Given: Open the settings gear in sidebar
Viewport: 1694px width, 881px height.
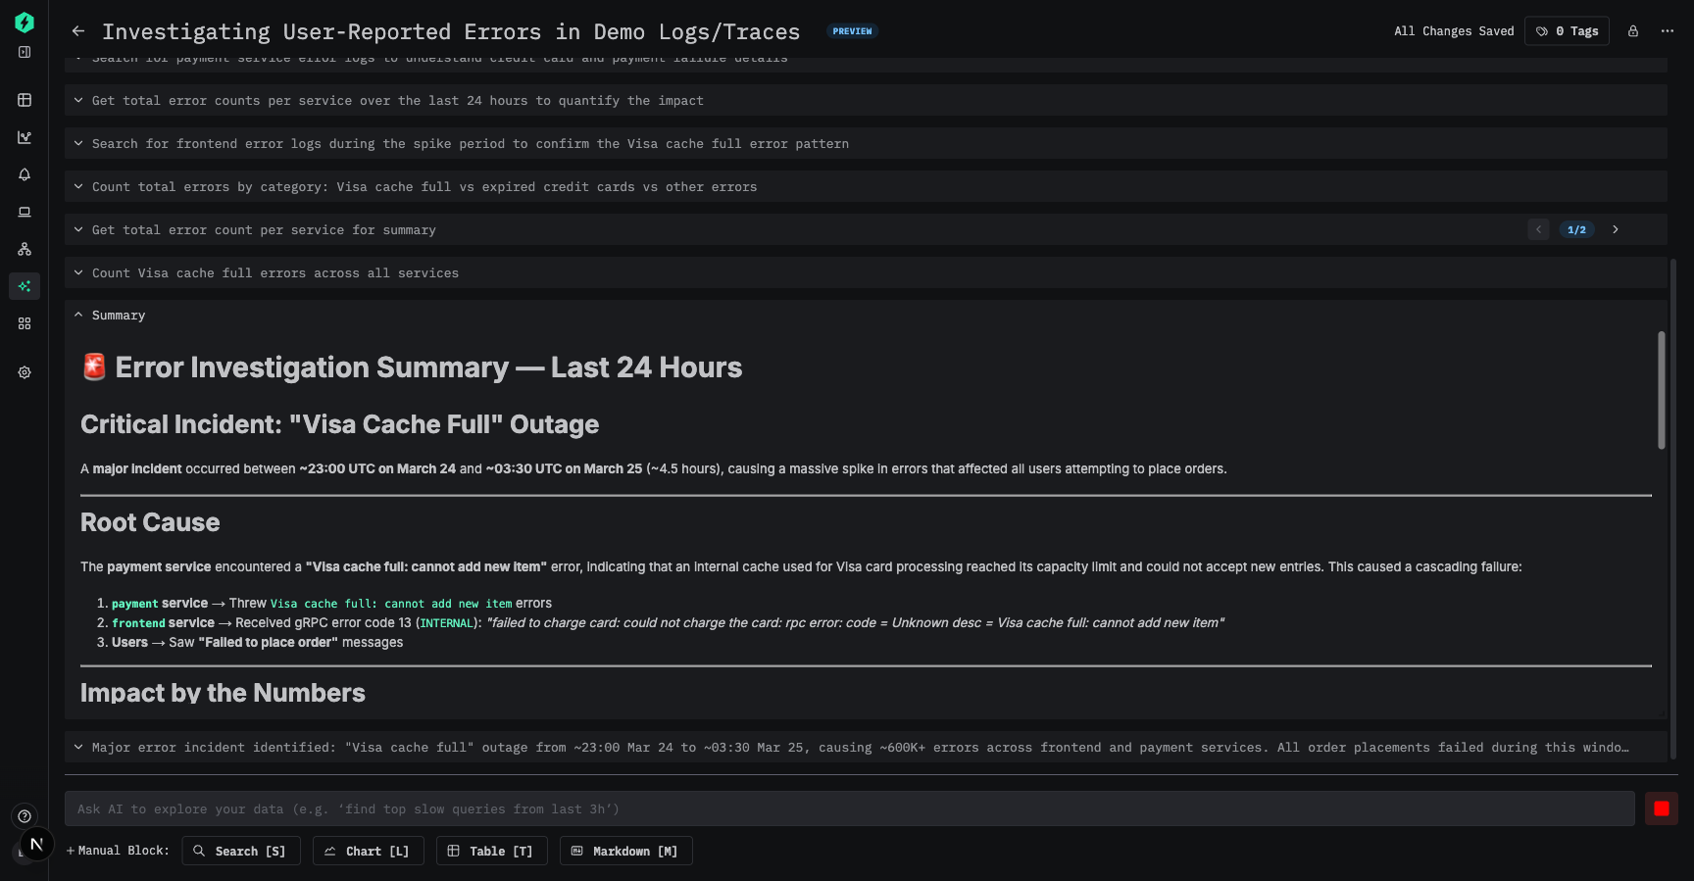Looking at the screenshot, I should (x=25, y=372).
